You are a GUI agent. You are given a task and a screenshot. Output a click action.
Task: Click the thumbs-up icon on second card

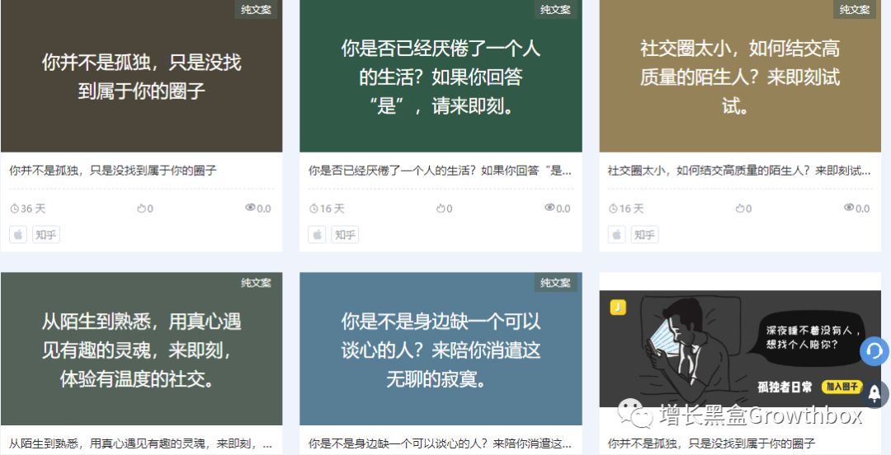point(441,209)
